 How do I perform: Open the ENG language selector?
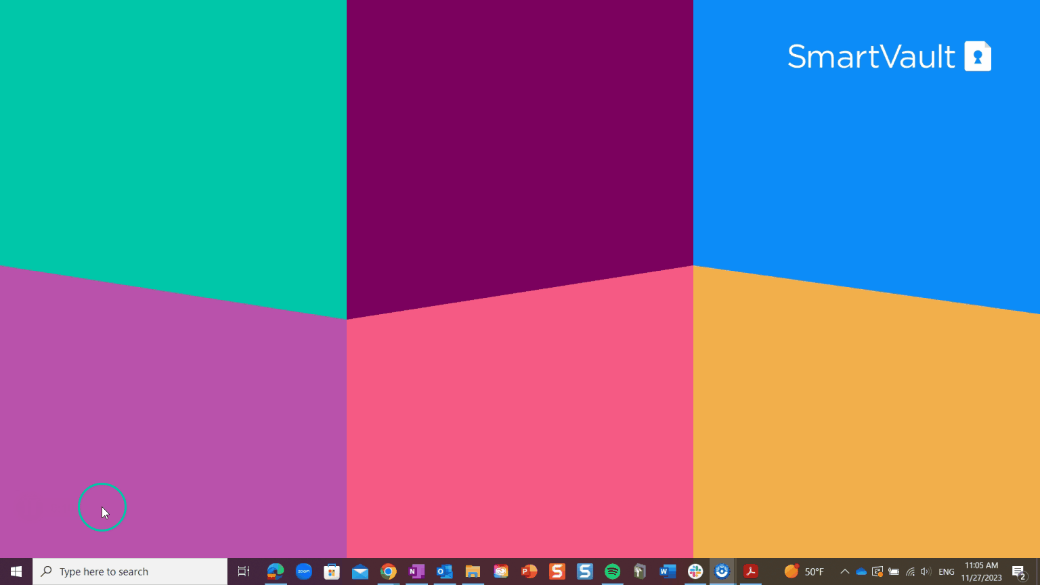[x=945, y=571]
